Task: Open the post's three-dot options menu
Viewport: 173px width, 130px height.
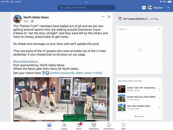Action: pos(103,17)
